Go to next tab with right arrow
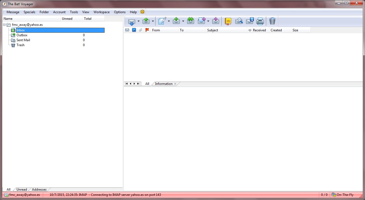365x200 pixels. (134, 84)
